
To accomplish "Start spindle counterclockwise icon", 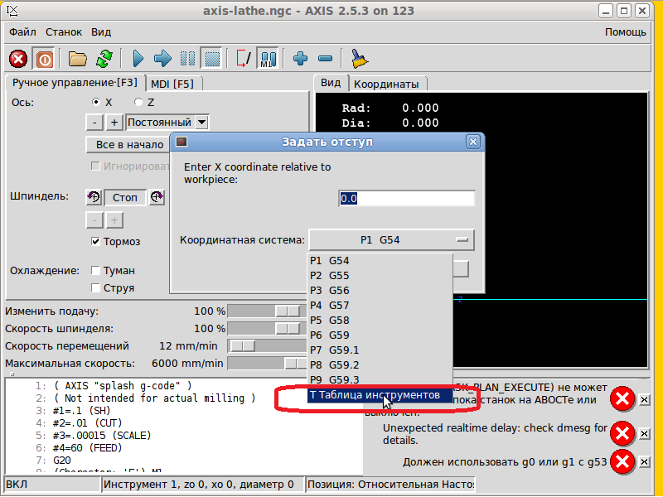I will [94, 197].
